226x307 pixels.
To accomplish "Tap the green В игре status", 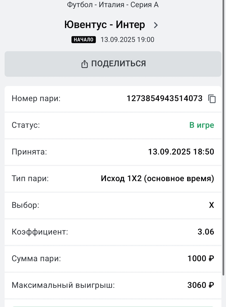I will 202,125.
